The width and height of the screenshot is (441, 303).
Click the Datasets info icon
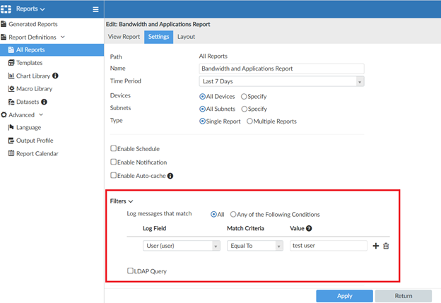[45, 102]
